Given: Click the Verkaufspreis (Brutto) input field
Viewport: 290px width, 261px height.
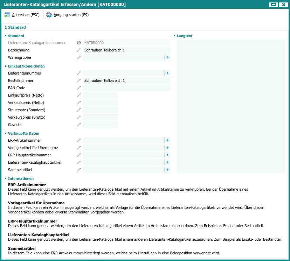Looking at the screenshot, I should pos(100,118).
